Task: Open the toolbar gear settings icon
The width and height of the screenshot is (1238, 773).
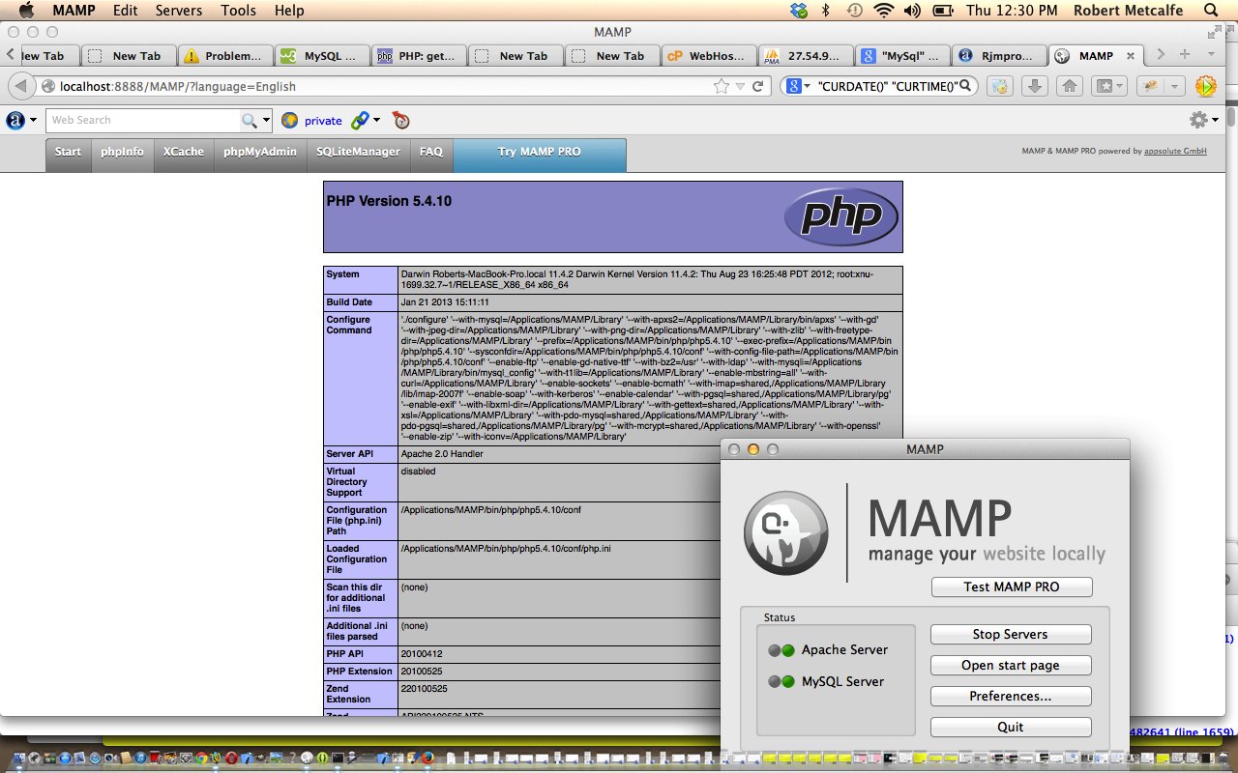Action: (1198, 120)
